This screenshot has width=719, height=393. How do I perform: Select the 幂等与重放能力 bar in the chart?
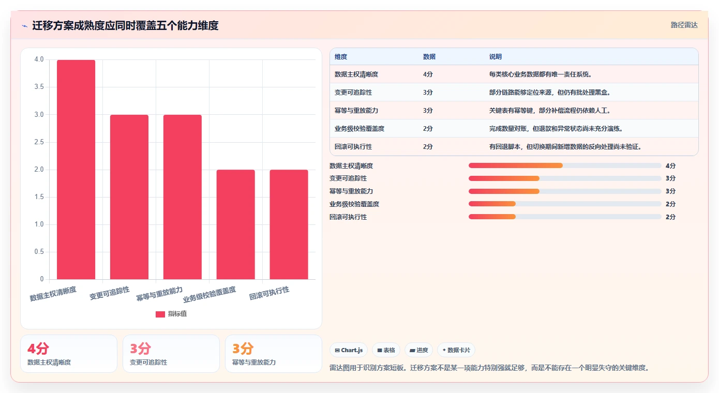coord(183,197)
